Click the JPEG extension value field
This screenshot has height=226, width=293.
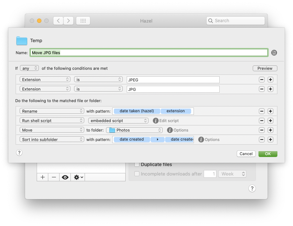(x=173, y=80)
